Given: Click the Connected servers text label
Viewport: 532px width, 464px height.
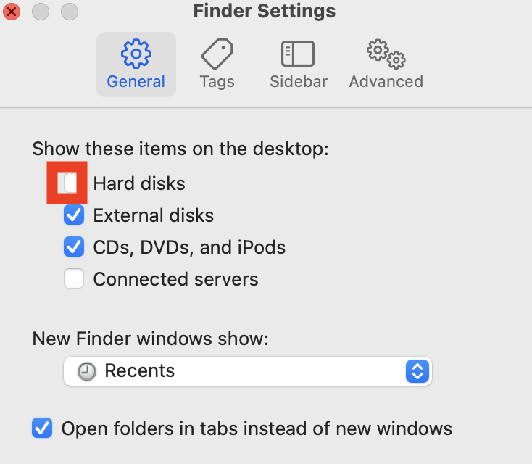Looking at the screenshot, I should [175, 279].
